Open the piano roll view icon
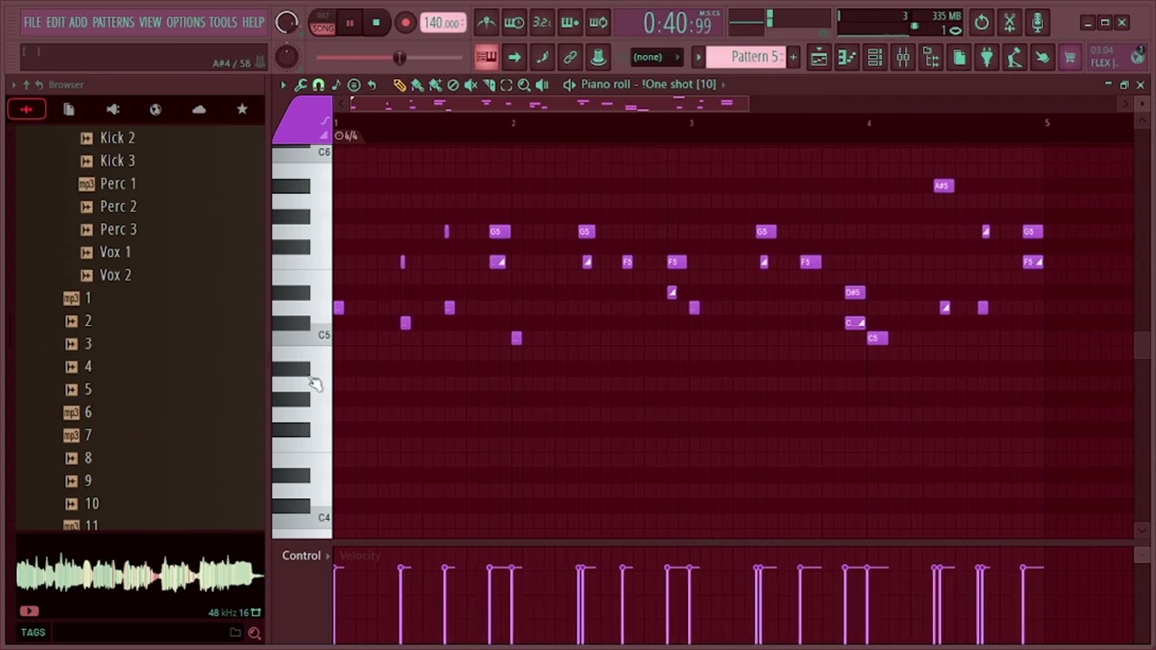The height and width of the screenshot is (650, 1156). [x=847, y=58]
